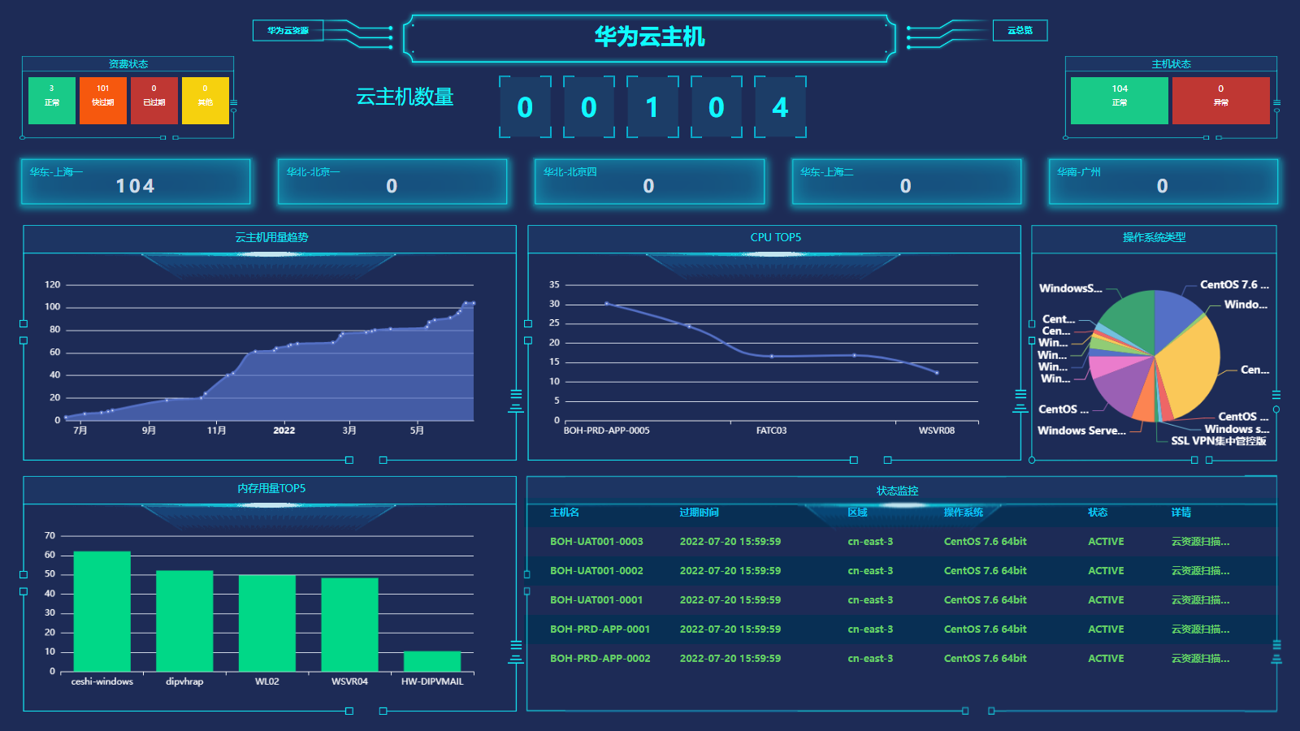Viewport: 1300px width, 731px height.
Task: Click the BOH-PRD-APP-0005 CPU data point
Action: 607,304
